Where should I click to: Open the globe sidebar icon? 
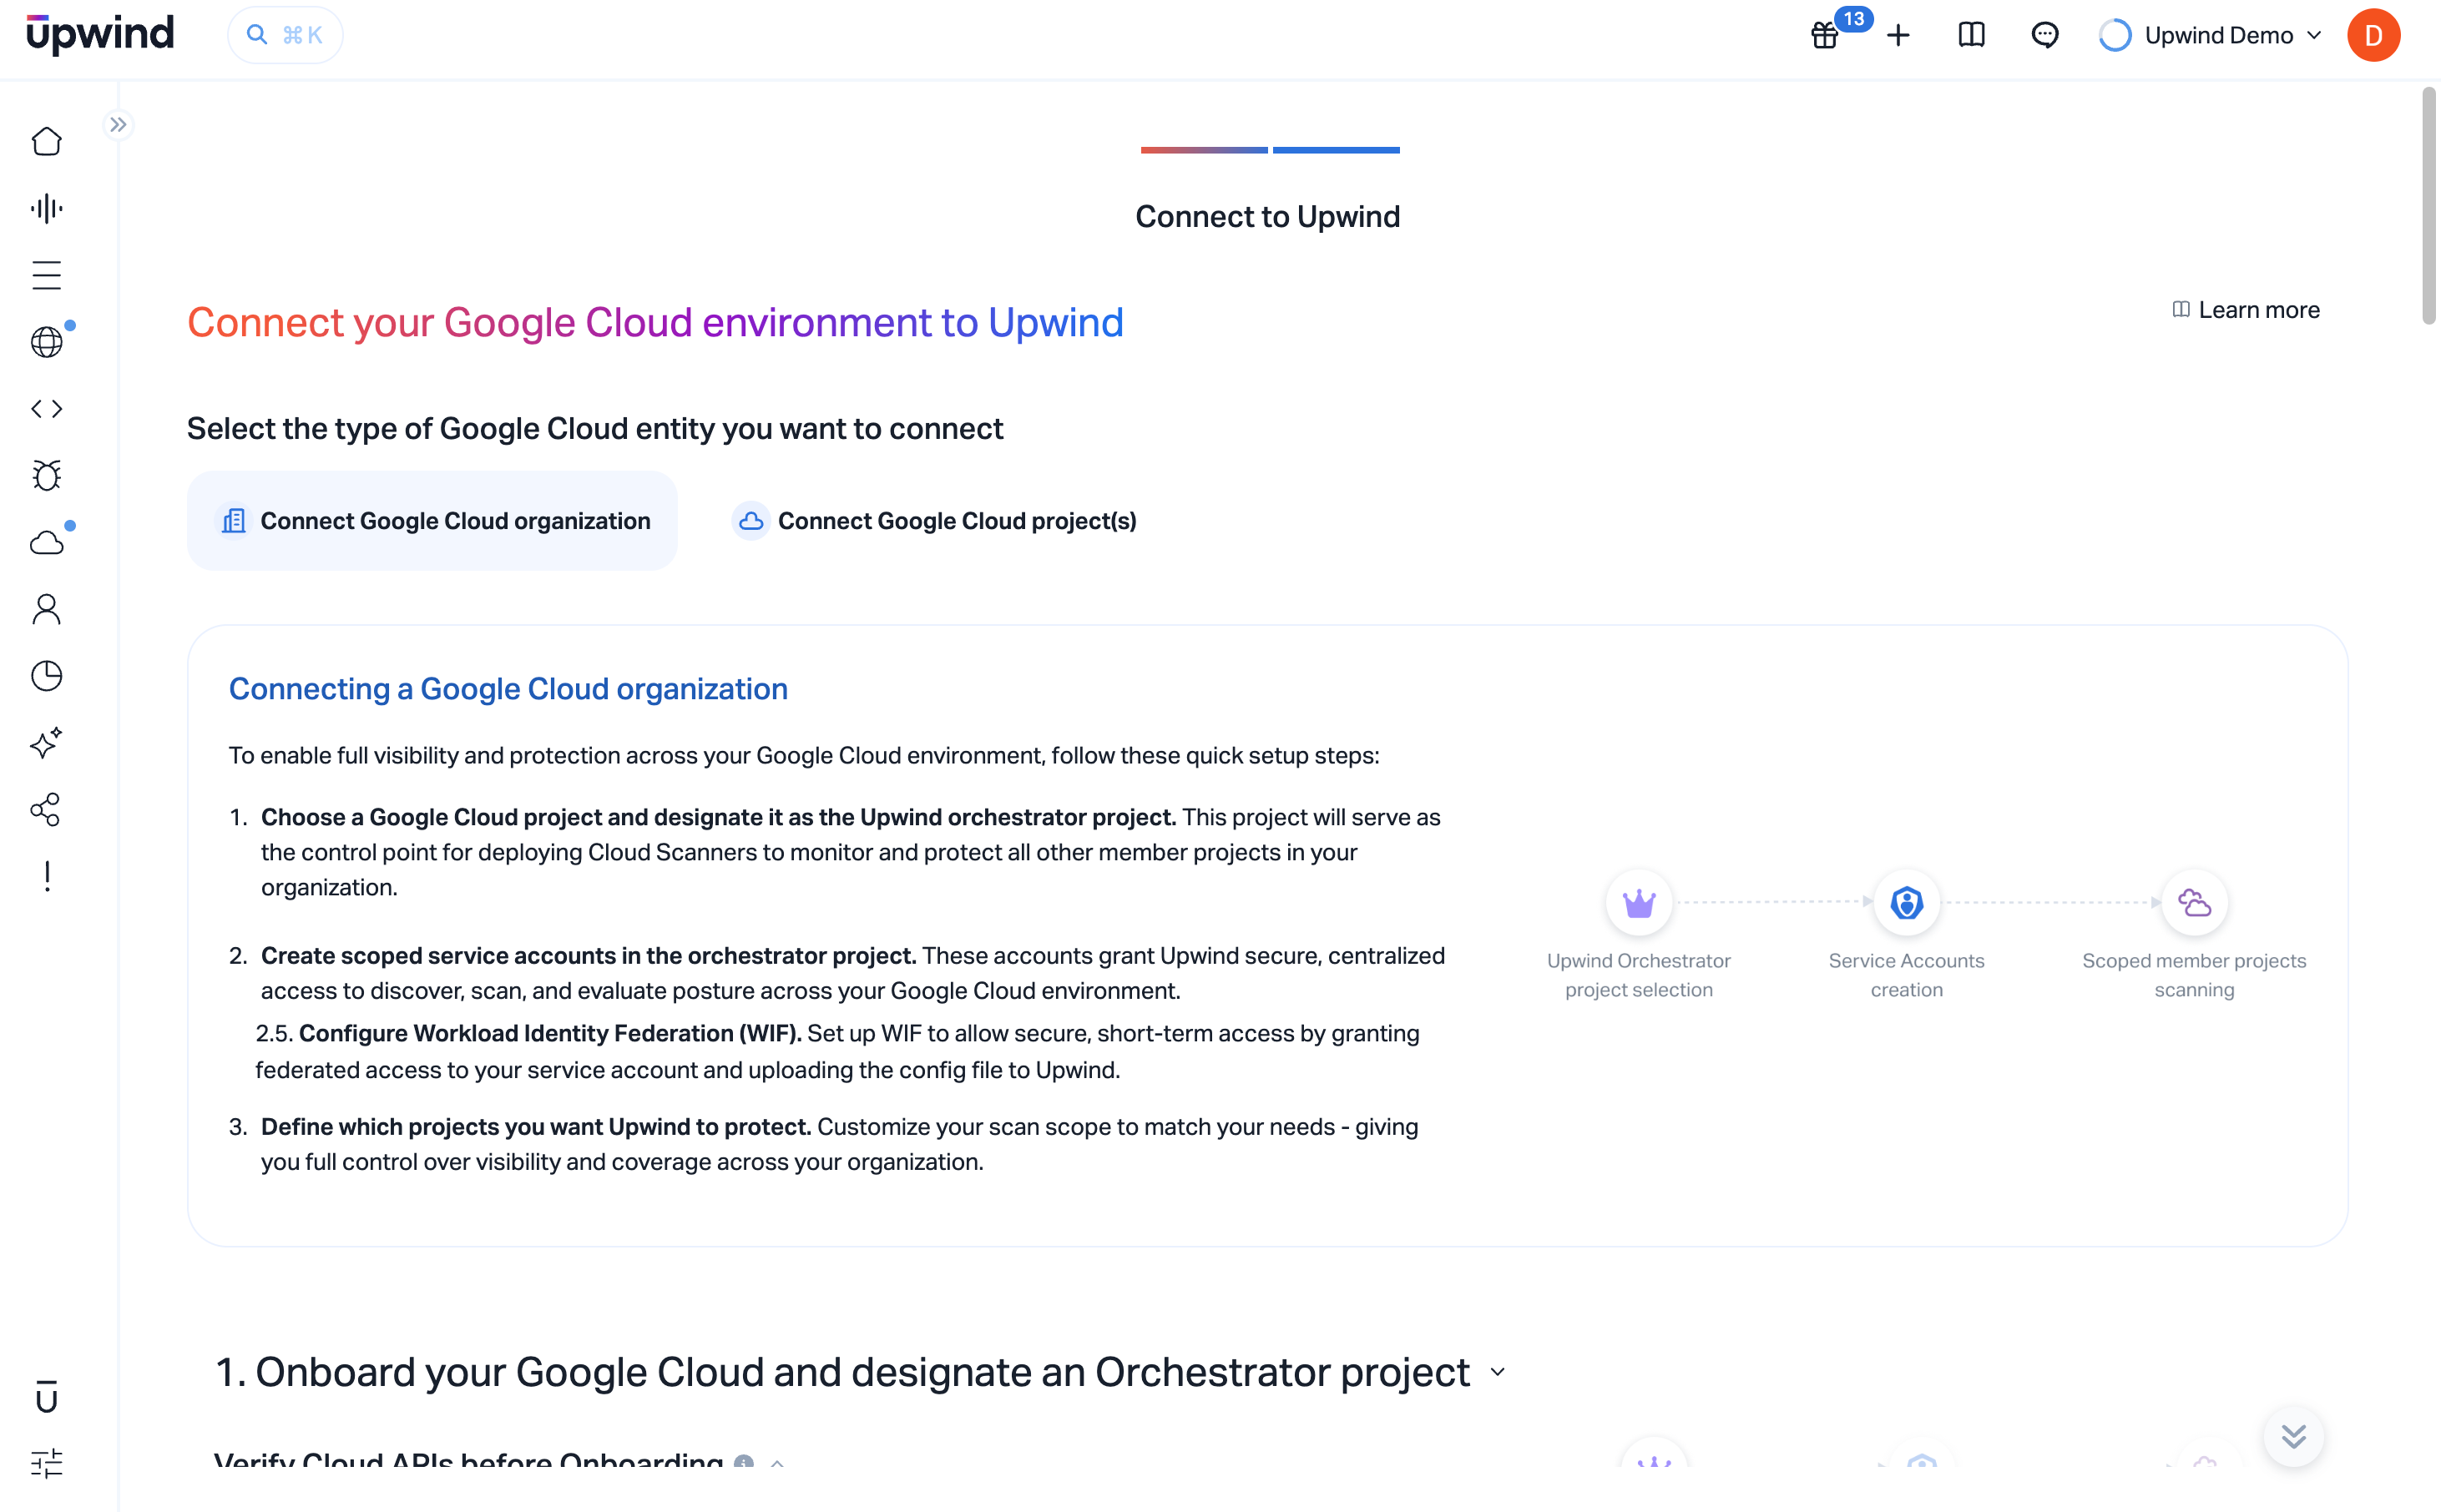coord(46,342)
